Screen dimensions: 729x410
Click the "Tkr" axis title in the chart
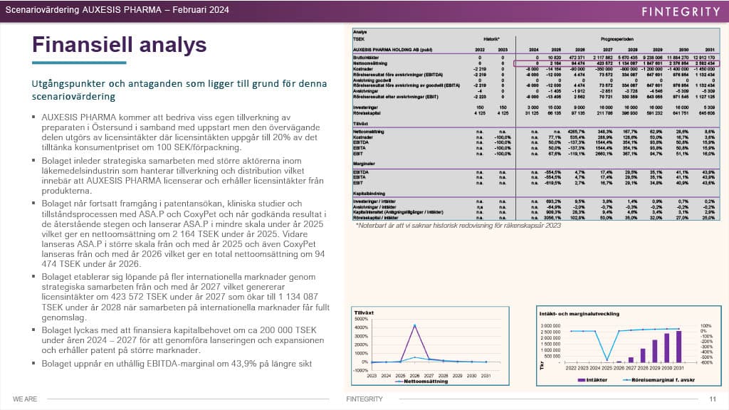pyautogui.click(x=542, y=366)
